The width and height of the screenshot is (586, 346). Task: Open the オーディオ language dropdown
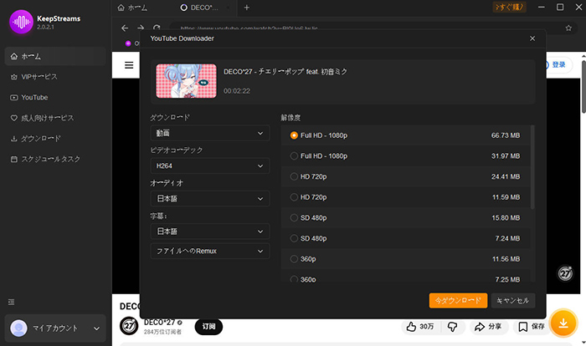[x=209, y=199]
